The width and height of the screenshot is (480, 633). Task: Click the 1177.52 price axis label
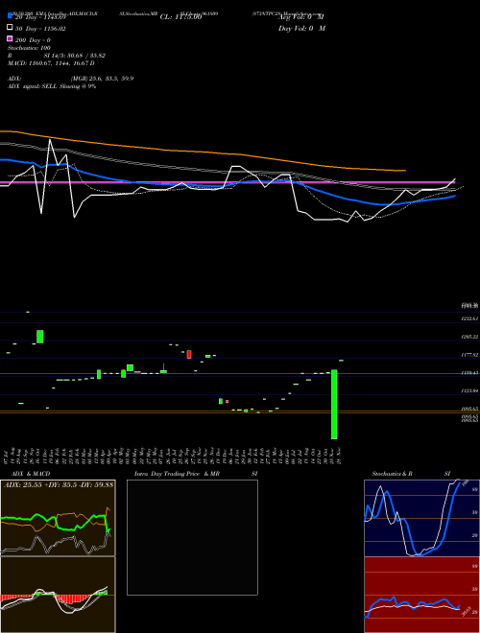(469, 355)
